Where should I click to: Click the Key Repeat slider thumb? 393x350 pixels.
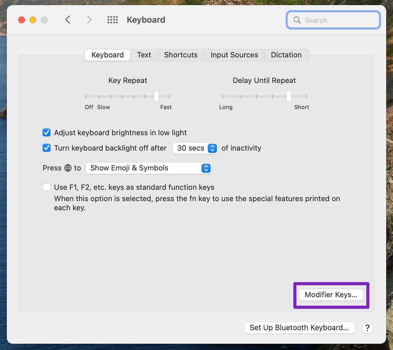[x=156, y=97]
